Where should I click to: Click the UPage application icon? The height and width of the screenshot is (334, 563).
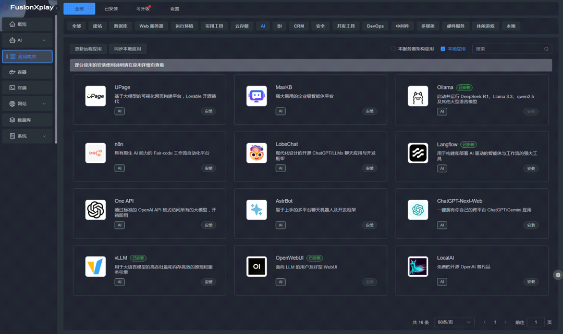coord(95,95)
